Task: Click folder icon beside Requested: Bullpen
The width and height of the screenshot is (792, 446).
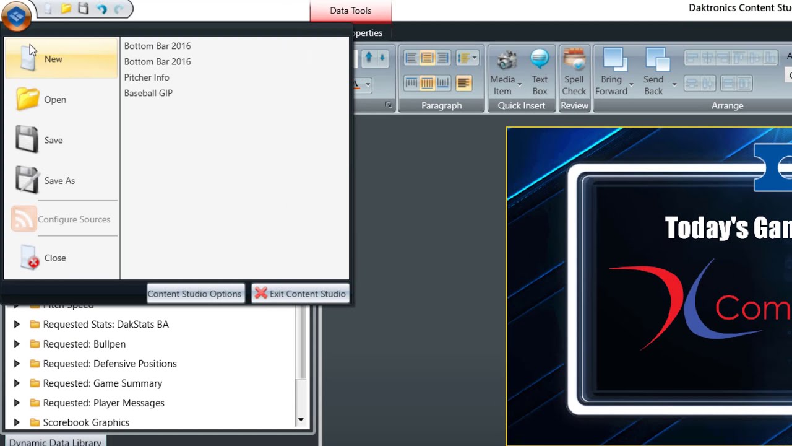Action: pyautogui.click(x=35, y=344)
